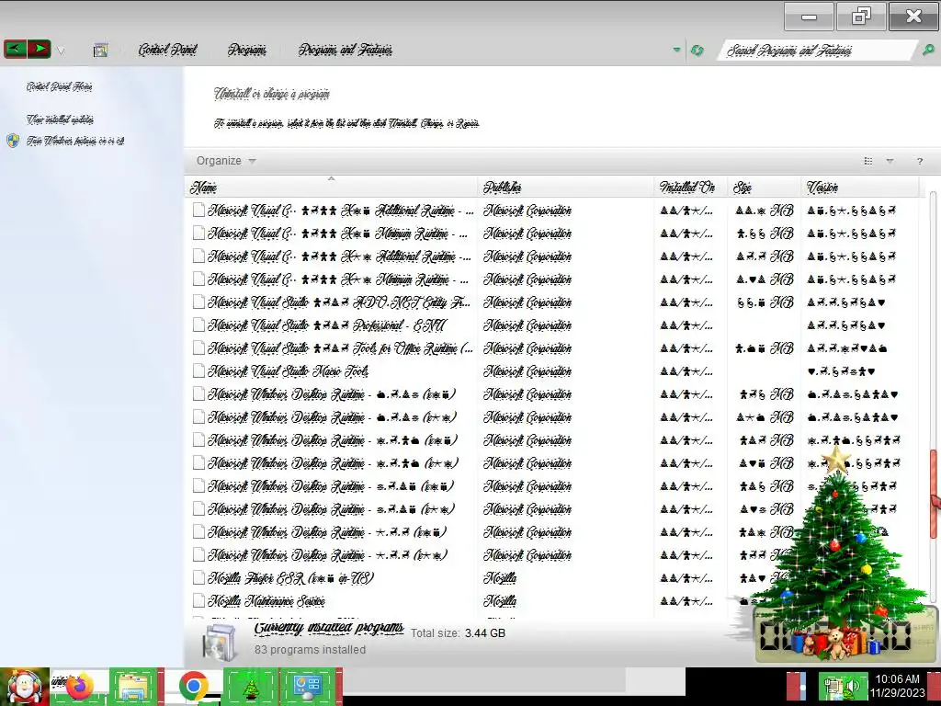This screenshot has width=941, height=706.
Task: Focus the Search Programs and Features box
Action: click(x=816, y=50)
